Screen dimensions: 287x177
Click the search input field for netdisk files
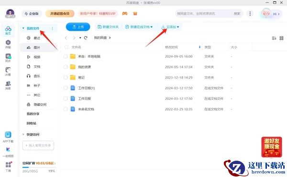pos(203,13)
